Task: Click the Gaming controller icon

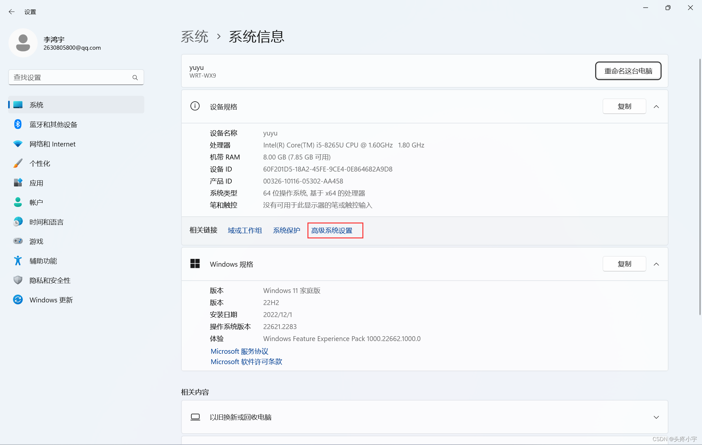Action: tap(18, 241)
